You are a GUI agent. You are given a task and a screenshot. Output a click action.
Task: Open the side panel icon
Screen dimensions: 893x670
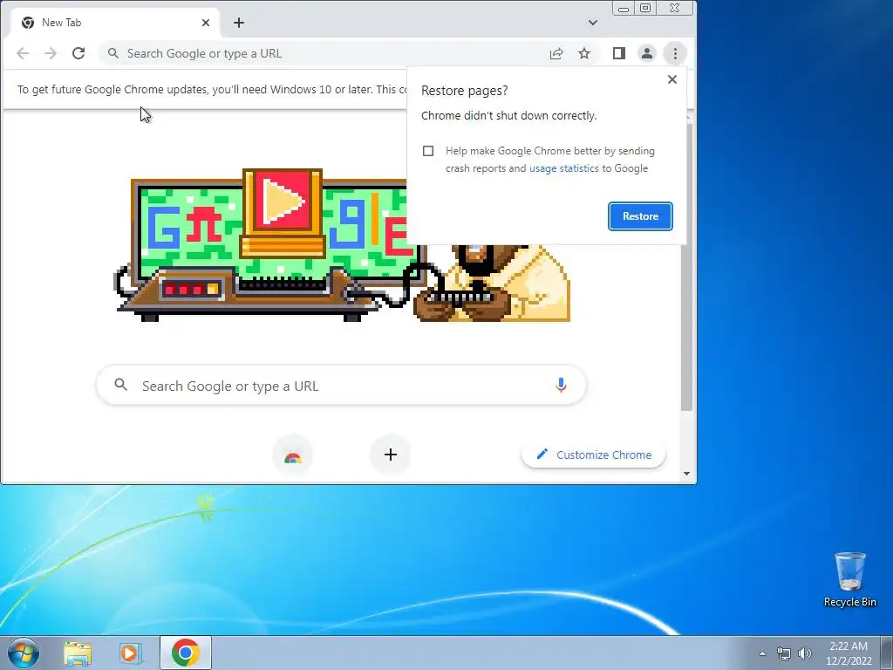click(x=619, y=53)
